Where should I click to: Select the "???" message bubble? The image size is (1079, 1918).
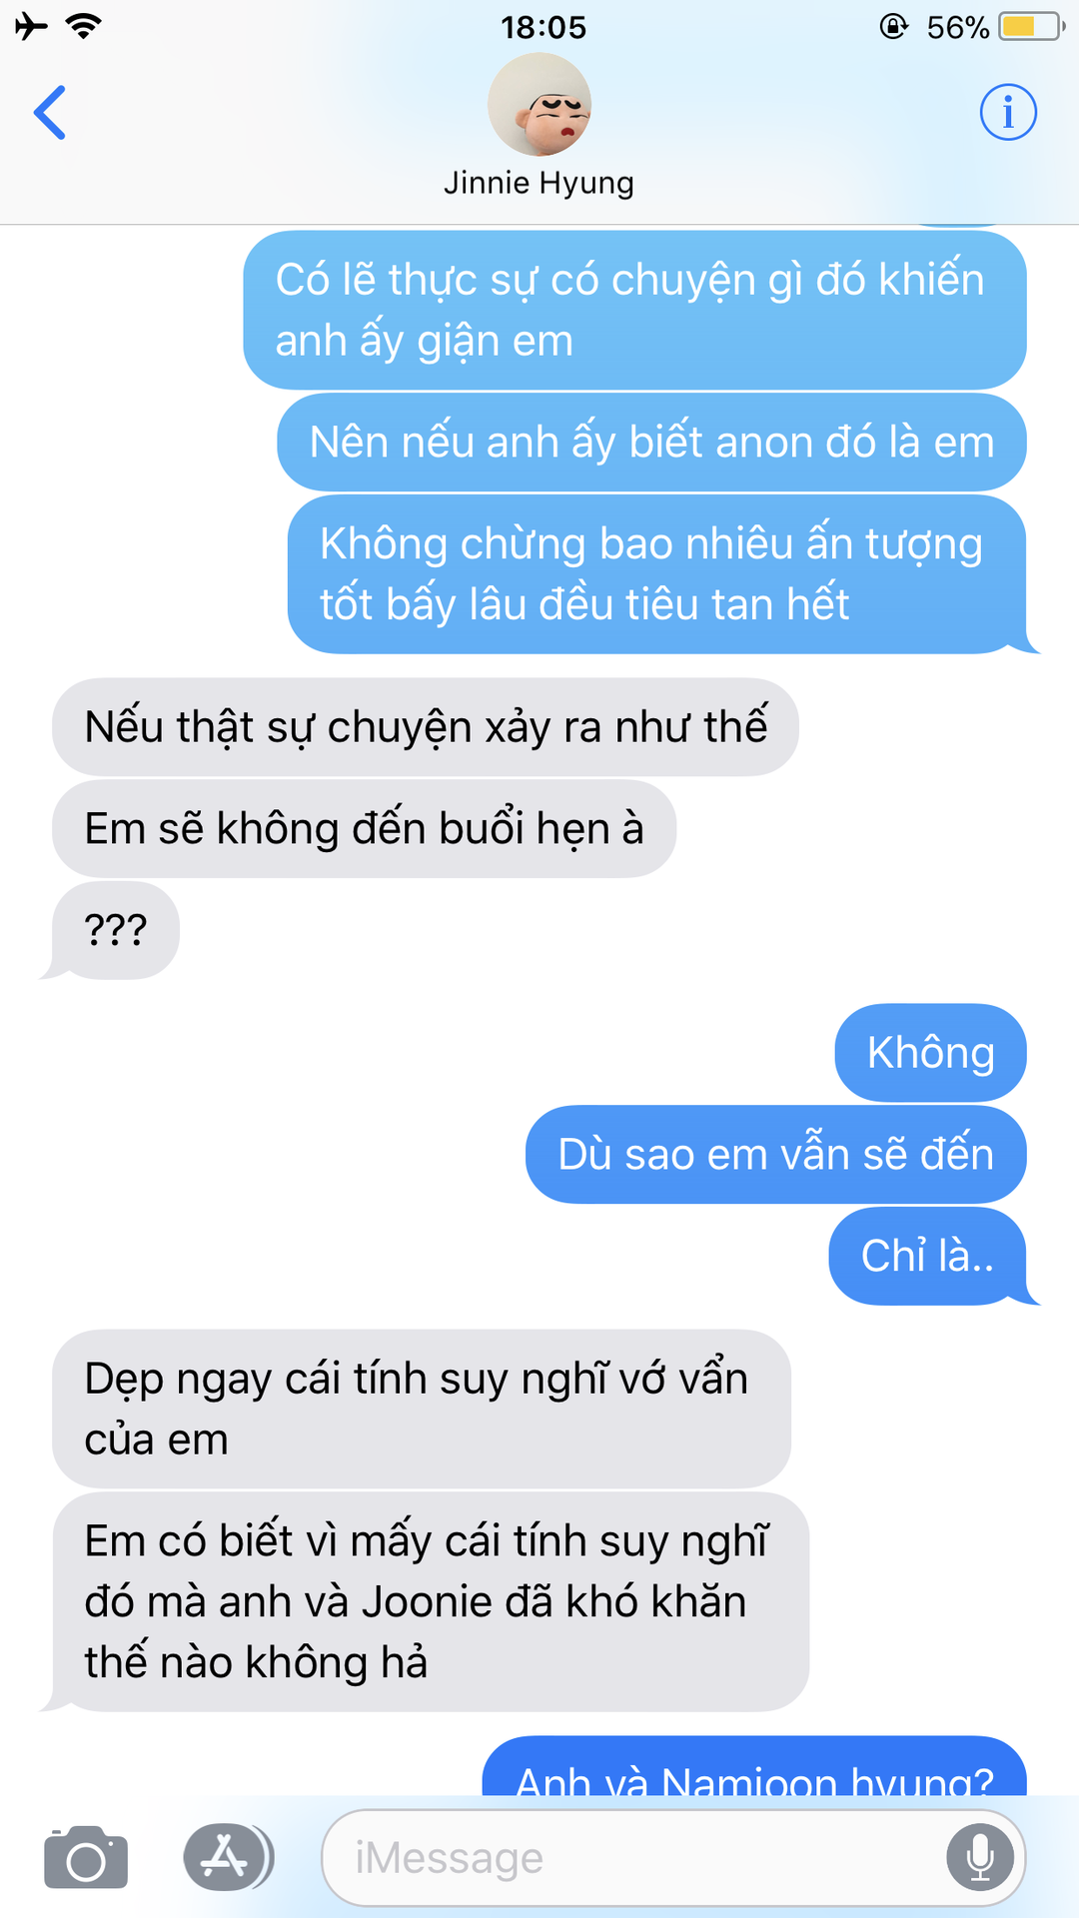coord(116,930)
